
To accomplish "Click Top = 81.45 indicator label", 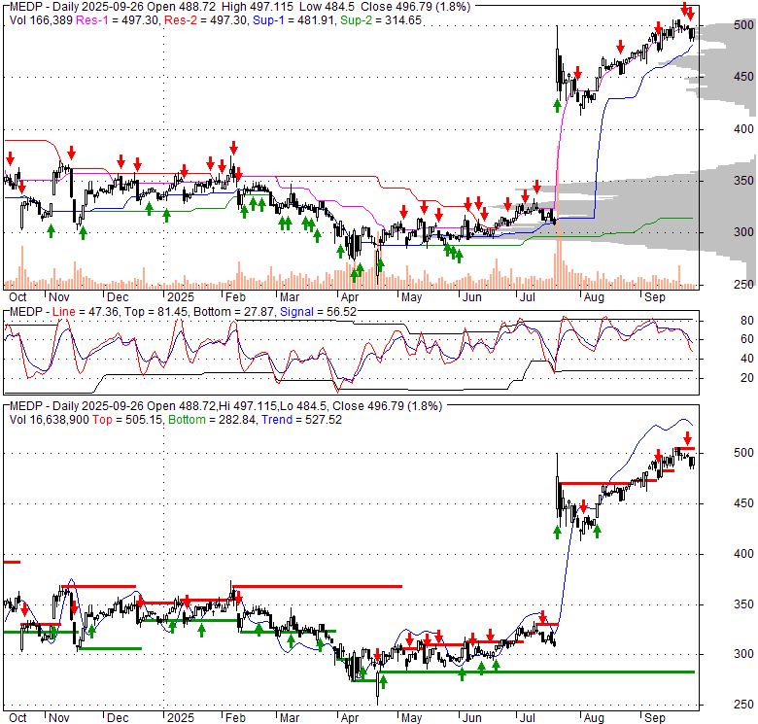I will (156, 312).
